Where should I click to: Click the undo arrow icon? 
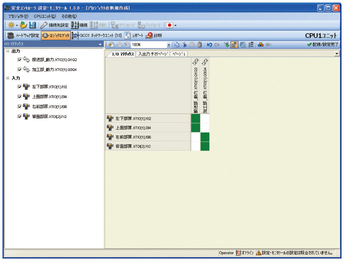210,45
